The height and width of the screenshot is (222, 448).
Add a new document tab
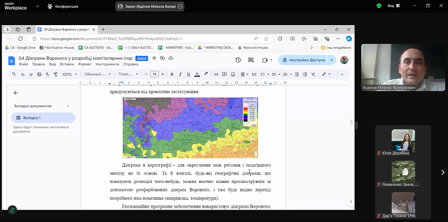click(x=68, y=106)
